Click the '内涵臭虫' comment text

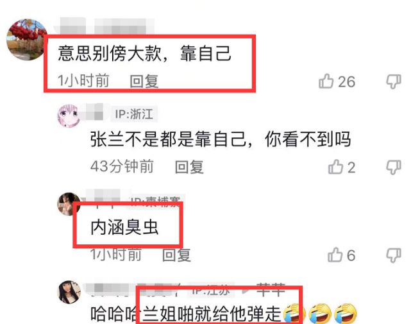[124, 227]
